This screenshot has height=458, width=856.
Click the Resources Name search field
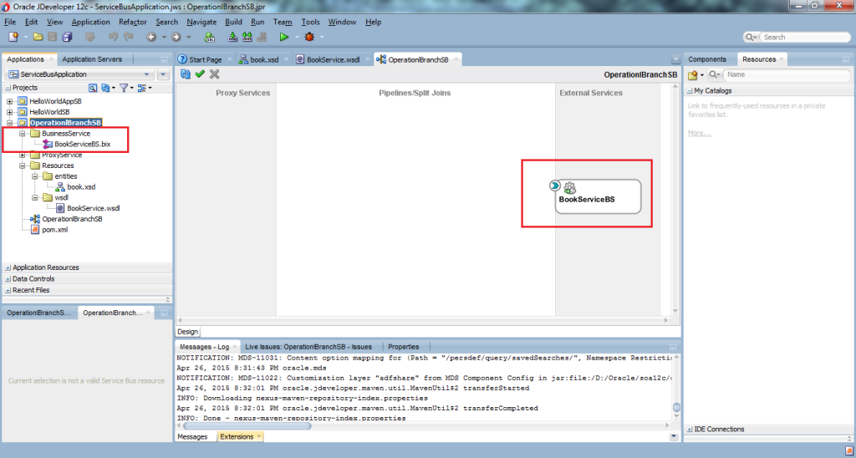click(787, 74)
